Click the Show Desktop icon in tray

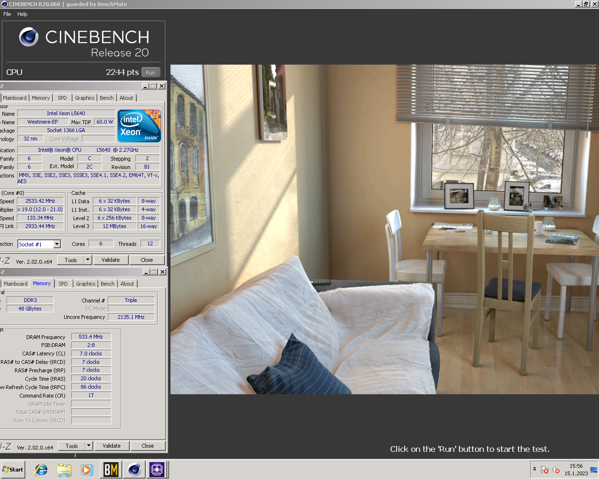[x=594, y=470]
